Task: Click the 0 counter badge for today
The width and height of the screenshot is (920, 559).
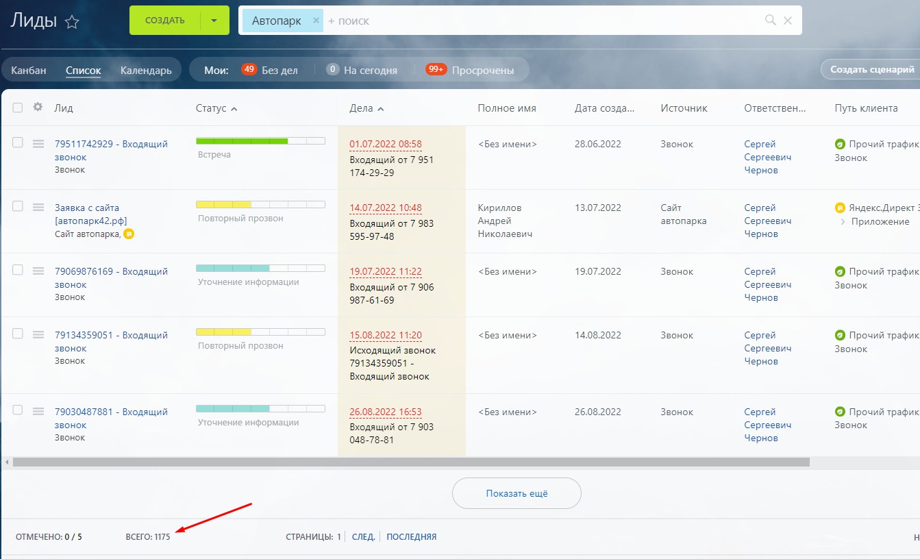Action: pos(333,69)
